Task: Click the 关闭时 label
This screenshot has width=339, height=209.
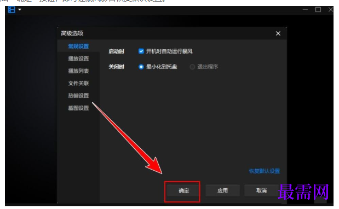Action: click(x=116, y=67)
